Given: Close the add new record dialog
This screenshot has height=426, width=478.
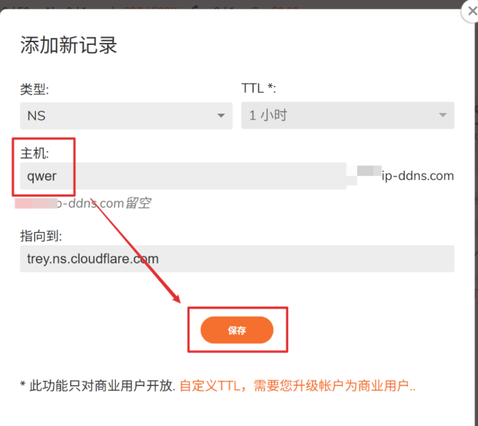Looking at the screenshot, I should tap(472, 11).
